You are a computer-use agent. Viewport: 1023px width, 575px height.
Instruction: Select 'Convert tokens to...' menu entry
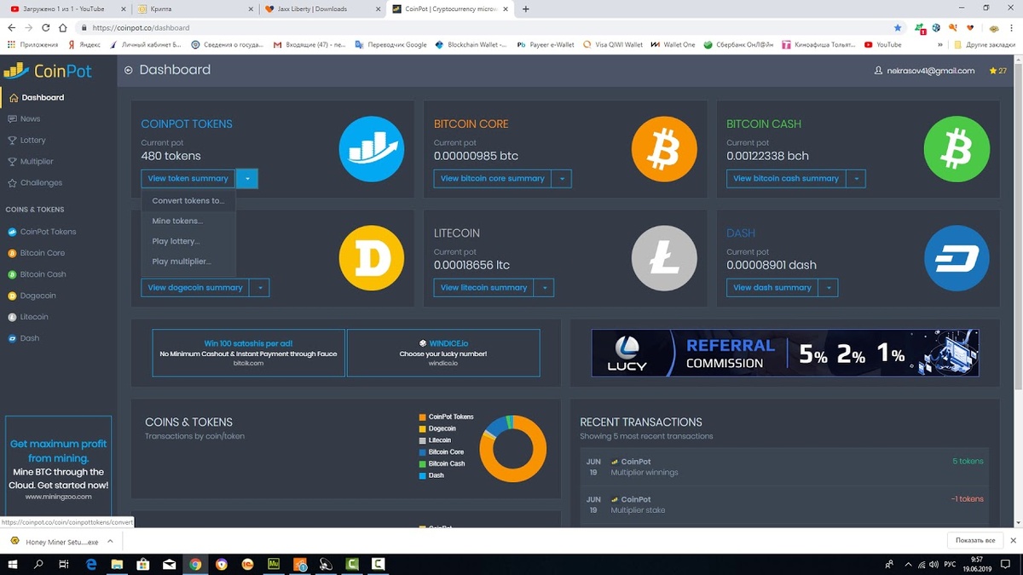188,201
